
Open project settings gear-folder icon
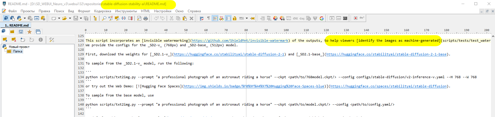43,18
